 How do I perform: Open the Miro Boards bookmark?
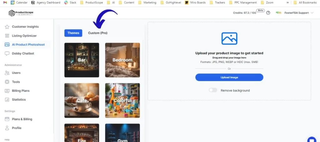(x=195, y=2)
